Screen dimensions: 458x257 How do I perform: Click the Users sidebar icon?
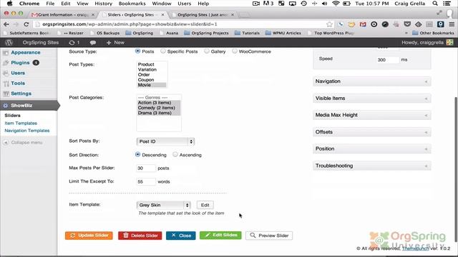click(6, 73)
